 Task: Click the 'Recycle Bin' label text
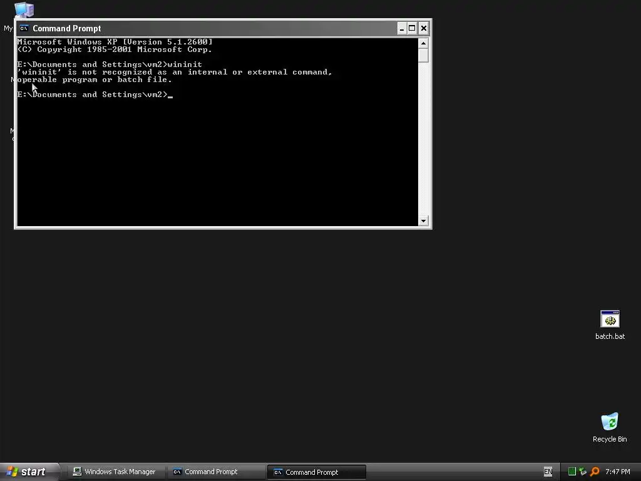610,439
